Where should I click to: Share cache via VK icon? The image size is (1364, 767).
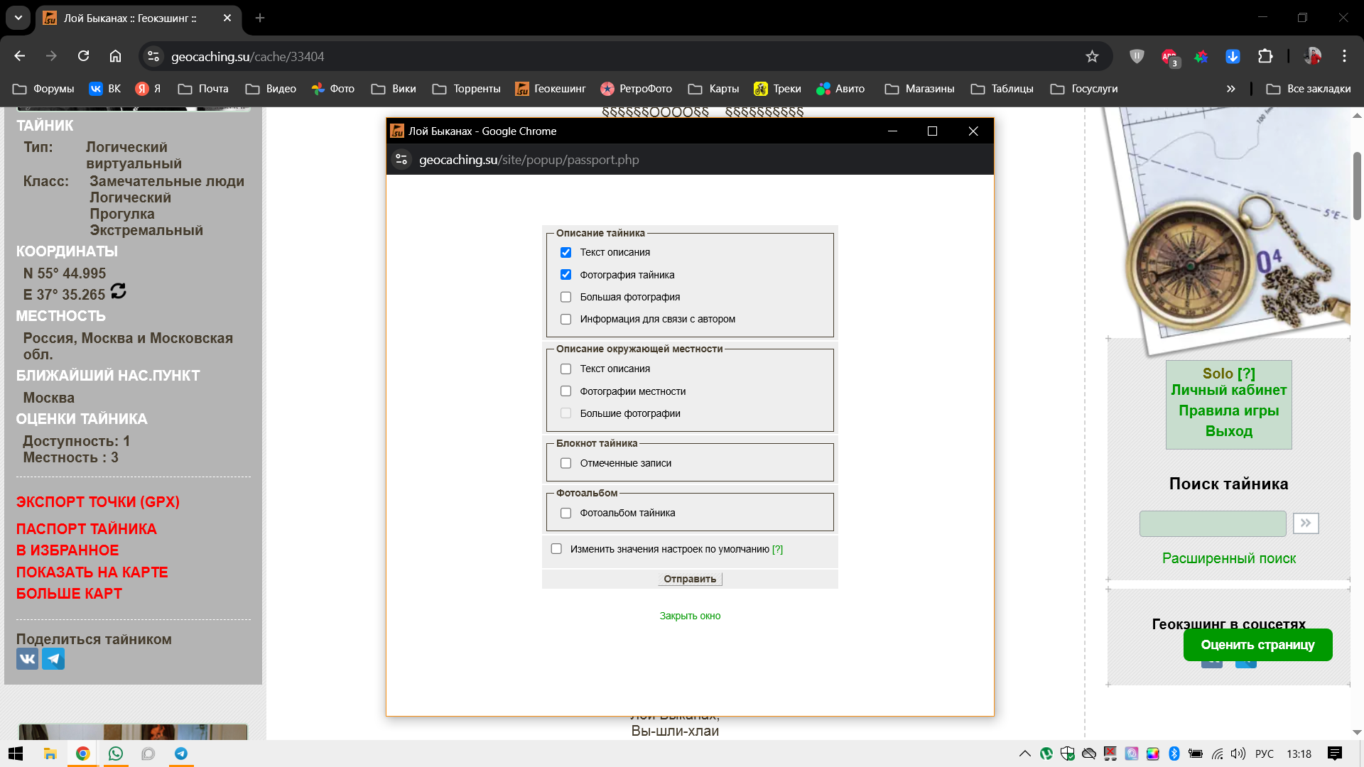(x=27, y=659)
